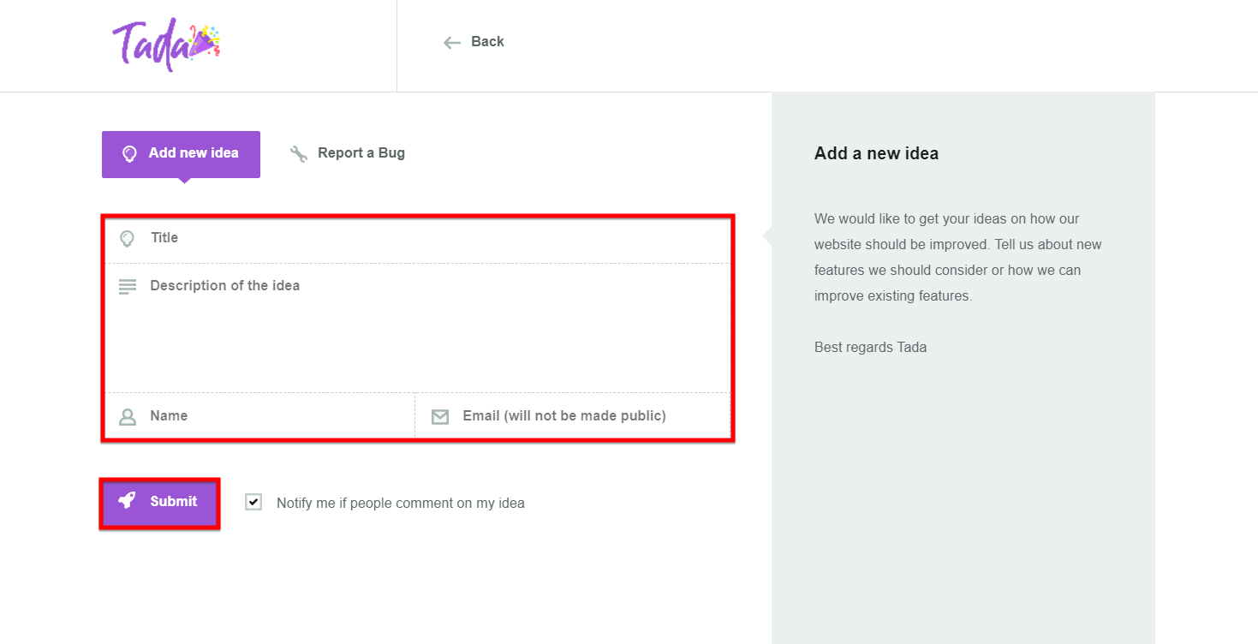
Task: Uncheck Notify me if people comment checkbox
Action: [x=253, y=502]
